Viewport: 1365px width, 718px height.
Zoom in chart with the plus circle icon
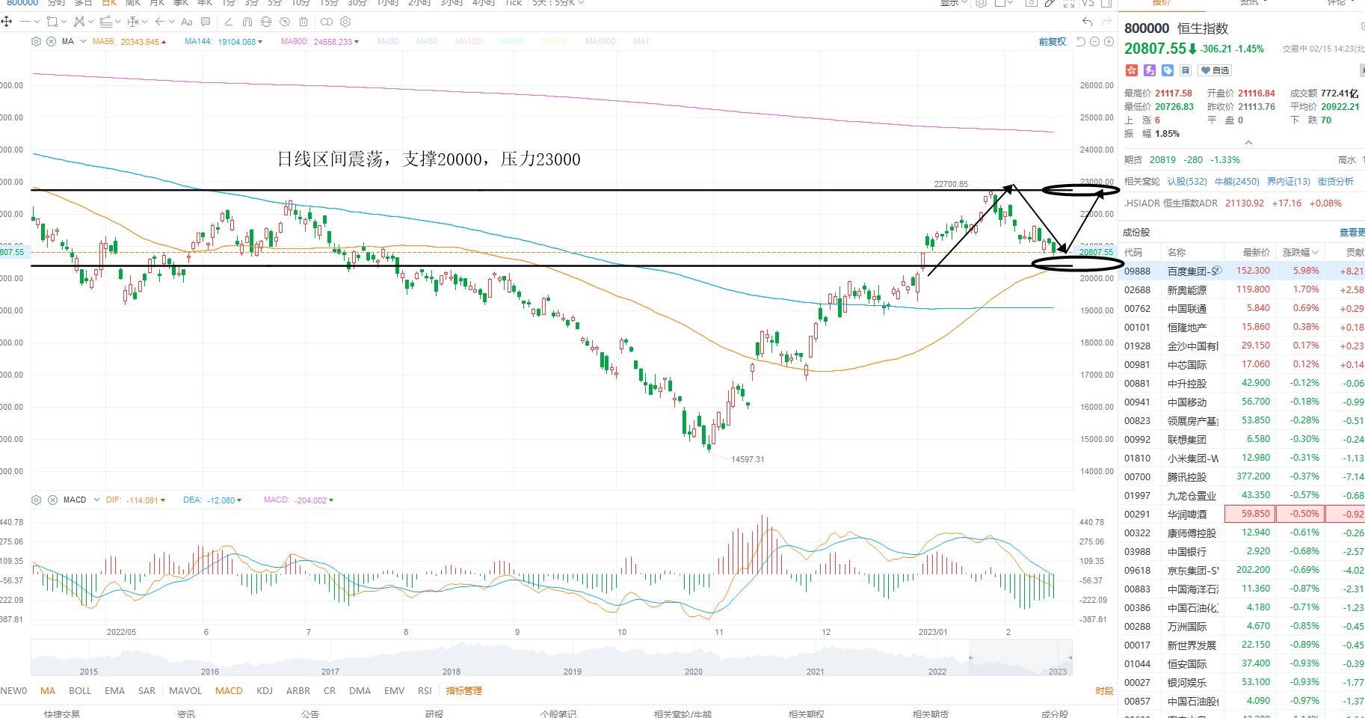click(x=1109, y=42)
